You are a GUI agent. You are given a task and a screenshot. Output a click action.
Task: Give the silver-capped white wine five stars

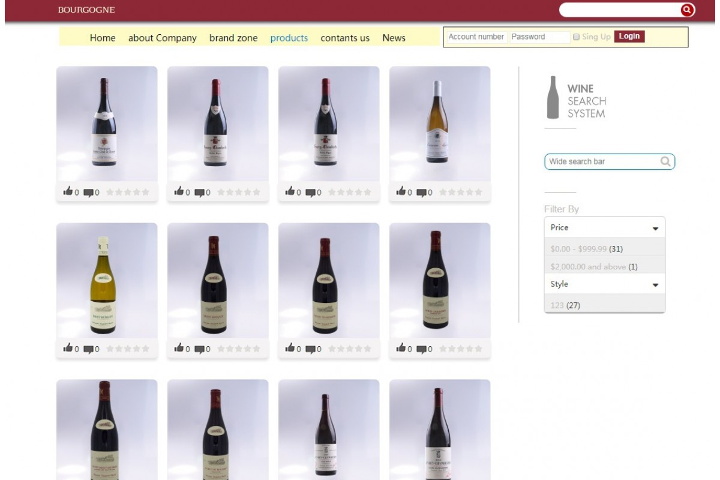(478, 192)
